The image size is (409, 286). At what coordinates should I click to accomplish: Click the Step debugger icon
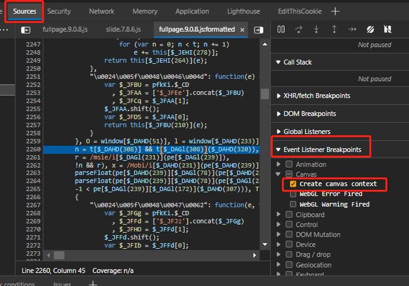click(352, 29)
